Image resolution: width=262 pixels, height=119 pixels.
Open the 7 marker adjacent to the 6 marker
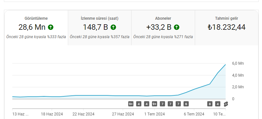click(x=178, y=104)
